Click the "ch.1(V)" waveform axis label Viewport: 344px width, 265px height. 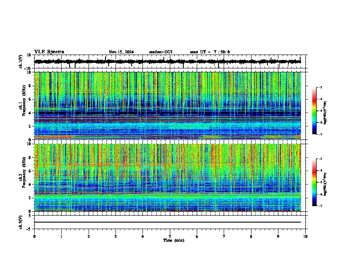pos(21,61)
